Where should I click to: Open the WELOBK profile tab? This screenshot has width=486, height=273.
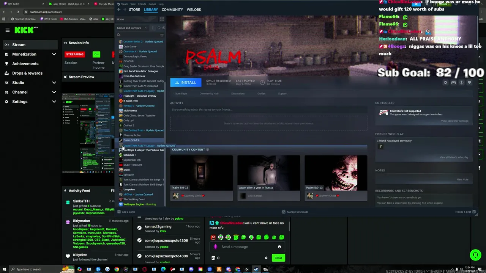(194, 9)
